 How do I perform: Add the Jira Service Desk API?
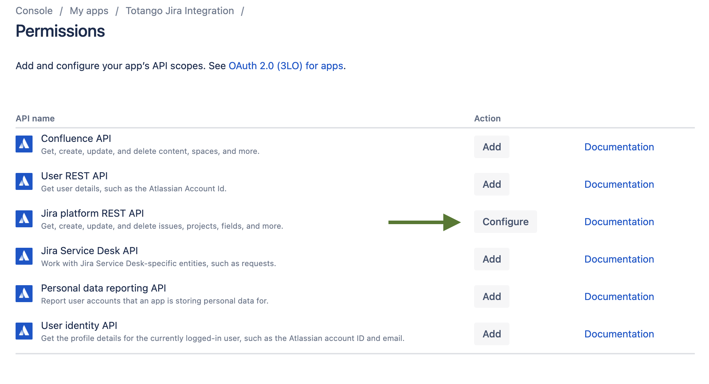point(492,259)
